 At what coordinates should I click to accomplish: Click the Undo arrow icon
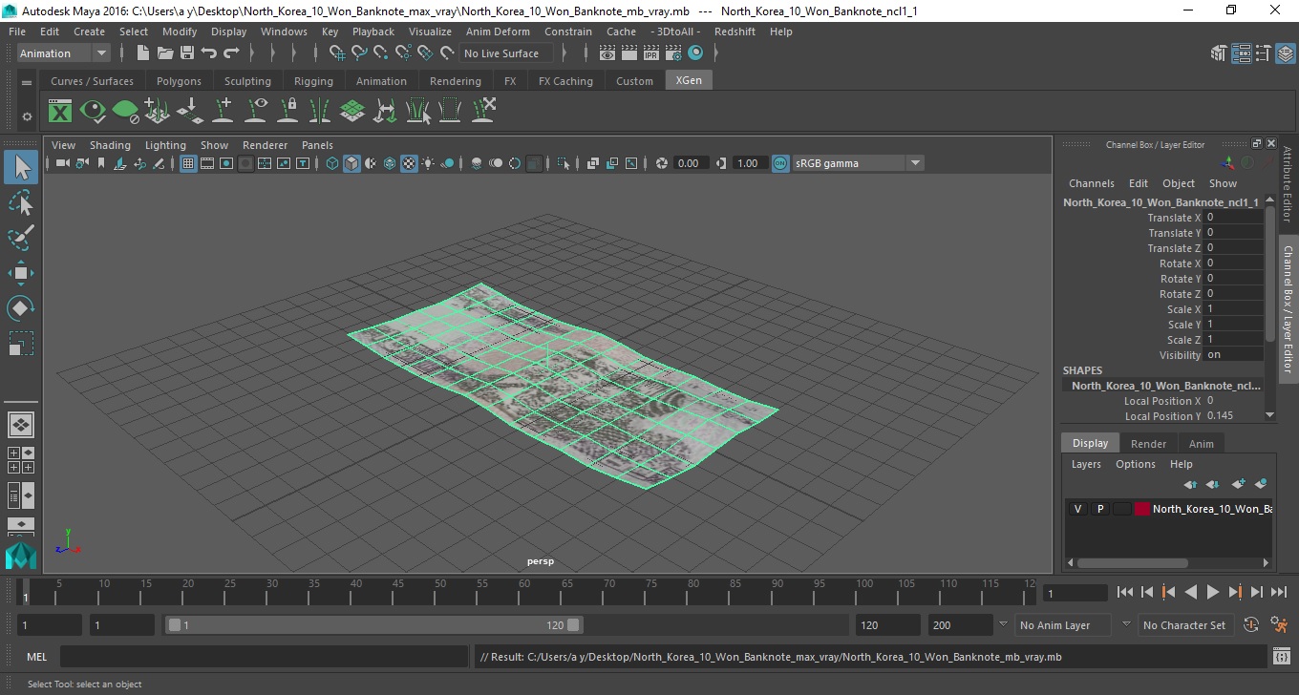click(209, 53)
